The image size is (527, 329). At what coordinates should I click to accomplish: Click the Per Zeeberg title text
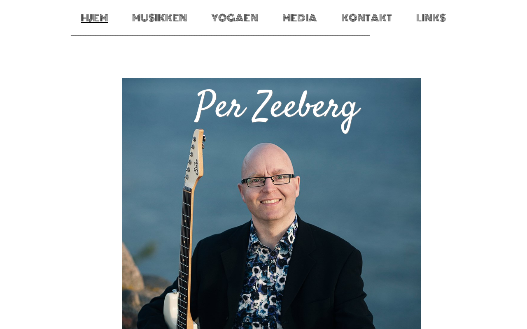coord(277,108)
